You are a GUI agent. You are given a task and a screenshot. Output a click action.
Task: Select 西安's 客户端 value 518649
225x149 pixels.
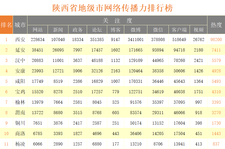click(x=179, y=39)
